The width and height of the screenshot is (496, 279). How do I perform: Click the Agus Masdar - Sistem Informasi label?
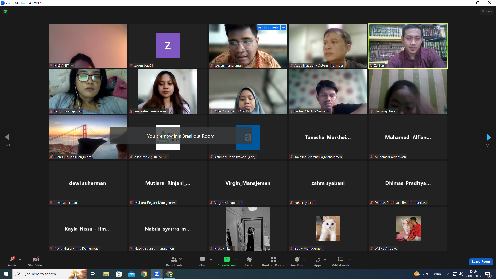coord(319,66)
